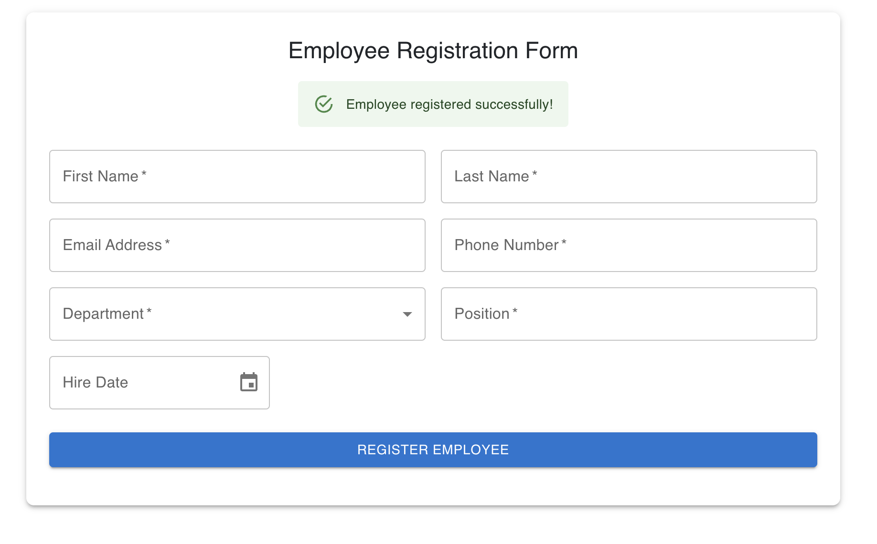Click the Phone Number required asterisk
Viewport: 877px width, 544px height.
pyautogui.click(x=564, y=242)
